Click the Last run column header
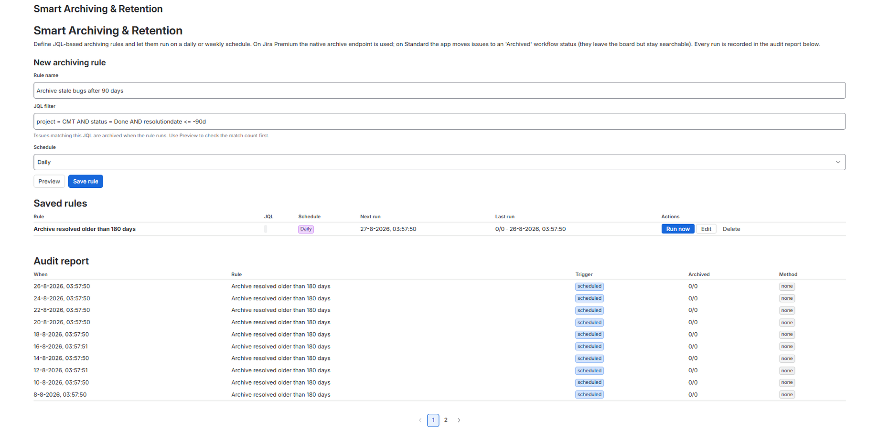Viewport: 879px width, 429px height. pos(504,216)
